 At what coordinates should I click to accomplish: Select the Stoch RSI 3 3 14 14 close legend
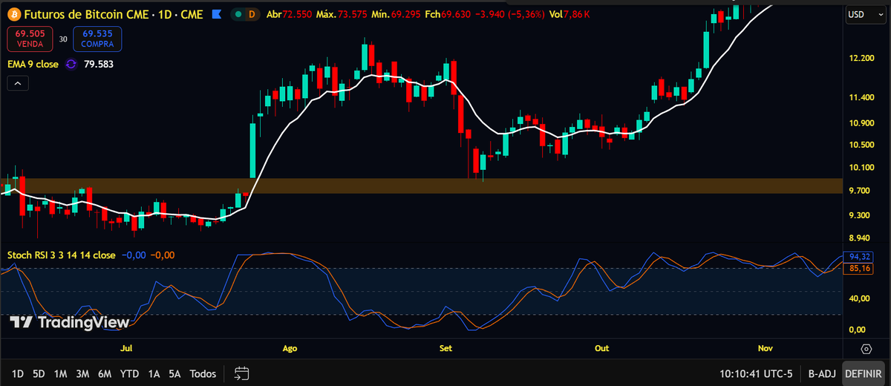coord(62,255)
